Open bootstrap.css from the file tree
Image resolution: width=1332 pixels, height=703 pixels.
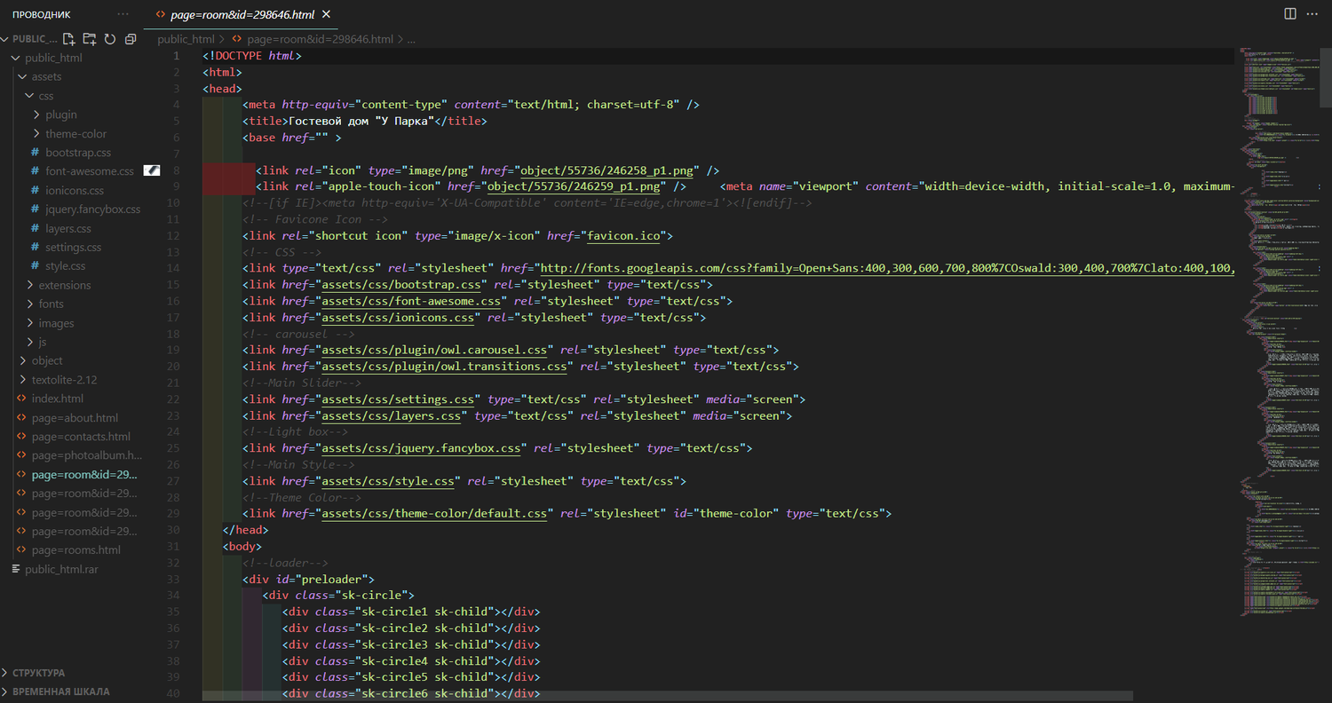click(78, 153)
